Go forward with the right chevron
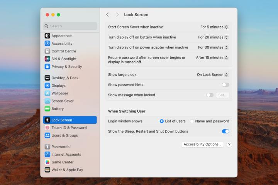278x185 pixels. (x=117, y=15)
